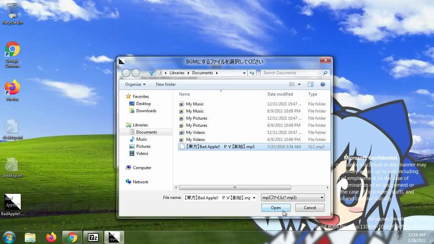
Task: Open the File name history dropdown
Action: click(x=254, y=198)
